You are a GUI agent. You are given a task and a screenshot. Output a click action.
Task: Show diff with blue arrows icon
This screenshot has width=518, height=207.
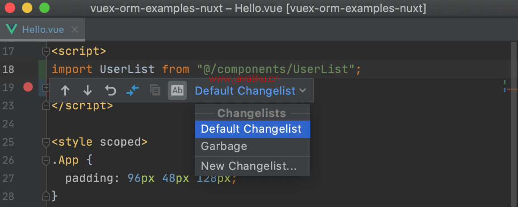tap(133, 90)
